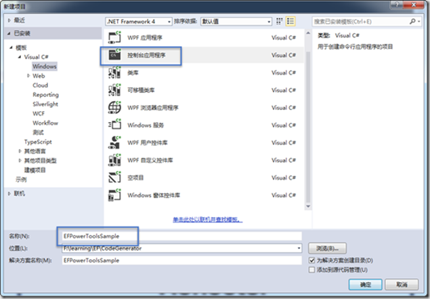Select the Windows 服务 label
The width and height of the screenshot is (430, 299).
click(x=146, y=125)
